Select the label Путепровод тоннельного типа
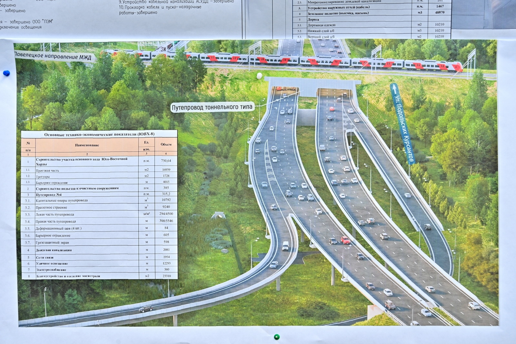The width and height of the screenshot is (516, 344). [212, 107]
